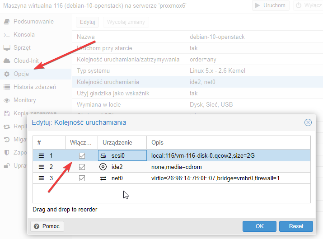Click the Opcje gear icon in sidebar
Viewport: 323px width, 239px height.
coord(7,74)
